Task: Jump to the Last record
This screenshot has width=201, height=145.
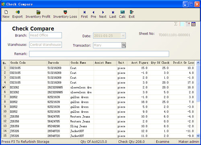Action: pos(113,14)
